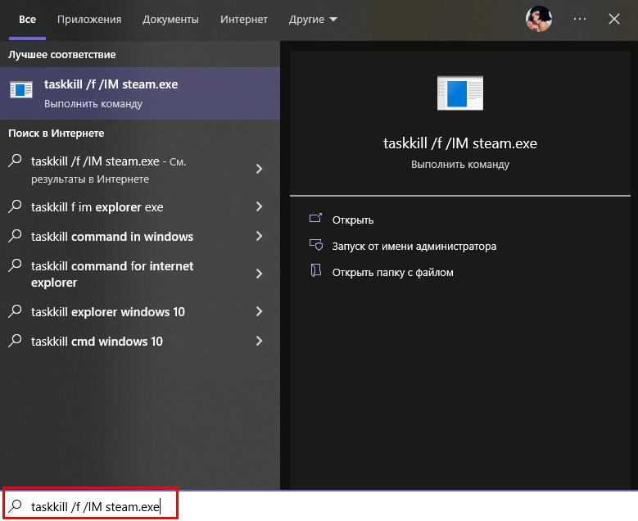Click the admin shield run icon

(x=316, y=245)
